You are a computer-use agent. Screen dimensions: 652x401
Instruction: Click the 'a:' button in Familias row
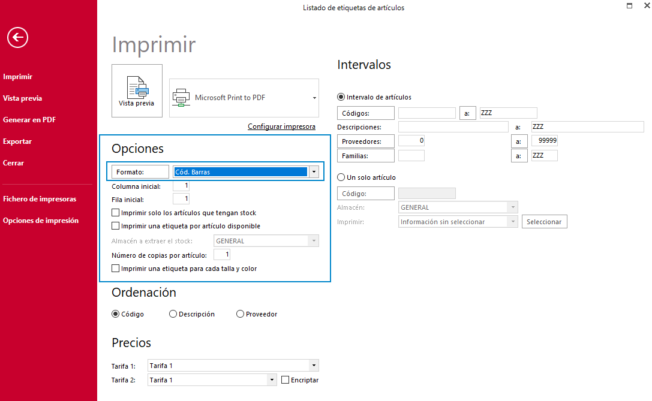[519, 156]
